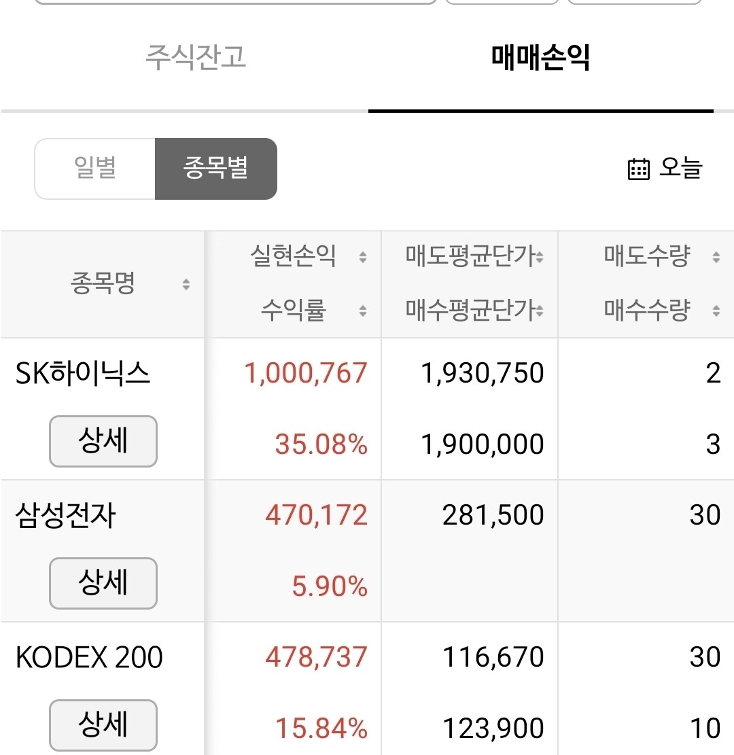The height and width of the screenshot is (755, 734).
Task: Click the KODEX 200 stock name
Action: point(89,657)
